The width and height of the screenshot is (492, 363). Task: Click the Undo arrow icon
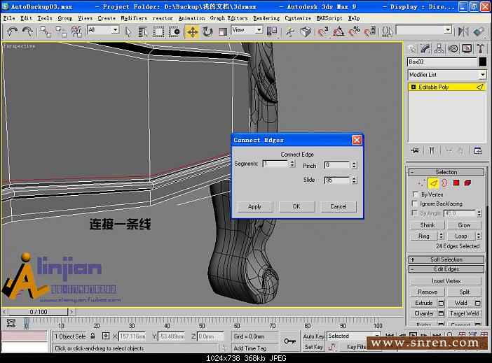pyautogui.click(x=13, y=31)
